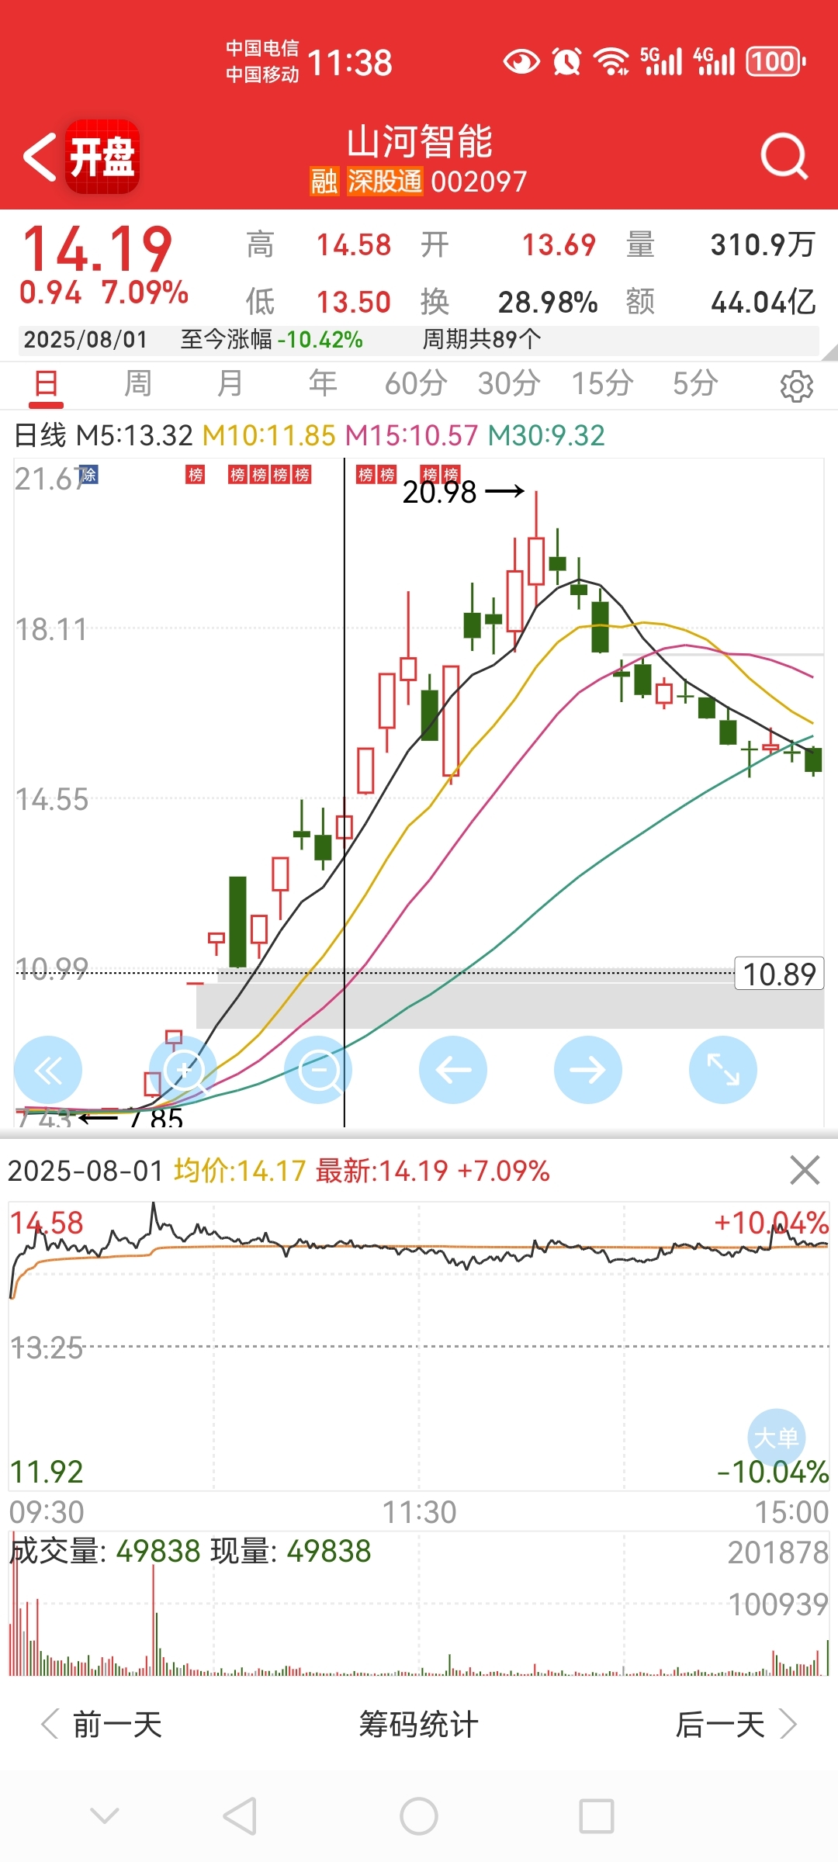The image size is (838, 1862).
Task: Switch to 周 weekly tab
Action: click(138, 383)
